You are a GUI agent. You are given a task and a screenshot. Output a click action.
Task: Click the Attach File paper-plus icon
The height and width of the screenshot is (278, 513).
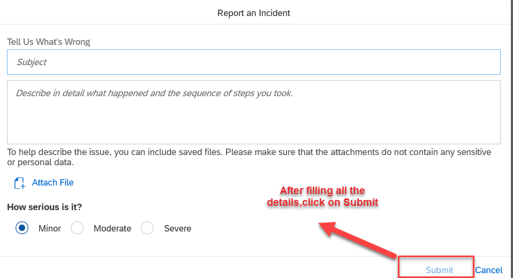20,183
